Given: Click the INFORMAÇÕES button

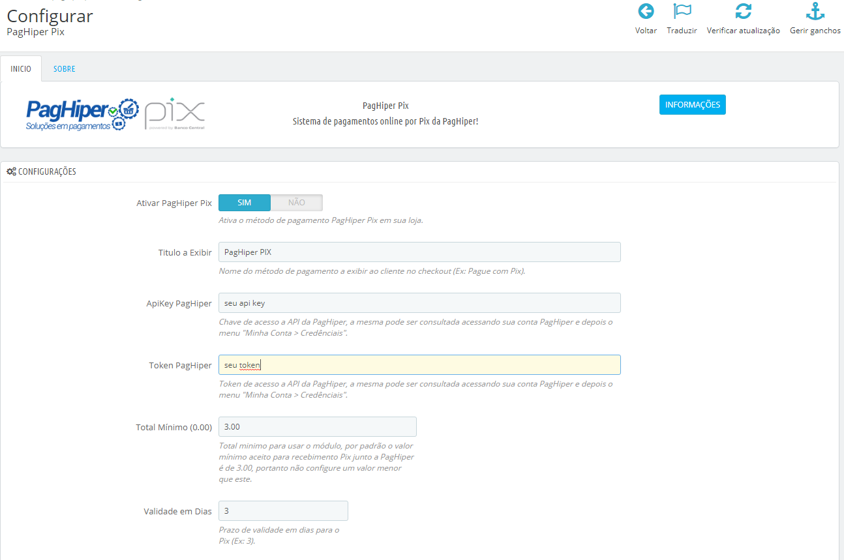Looking at the screenshot, I should pyautogui.click(x=693, y=104).
